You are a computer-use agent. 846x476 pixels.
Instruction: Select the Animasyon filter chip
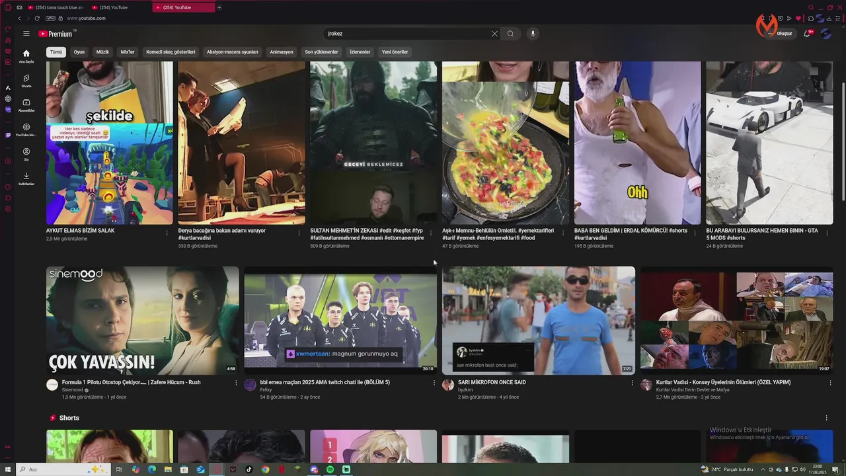click(x=282, y=52)
